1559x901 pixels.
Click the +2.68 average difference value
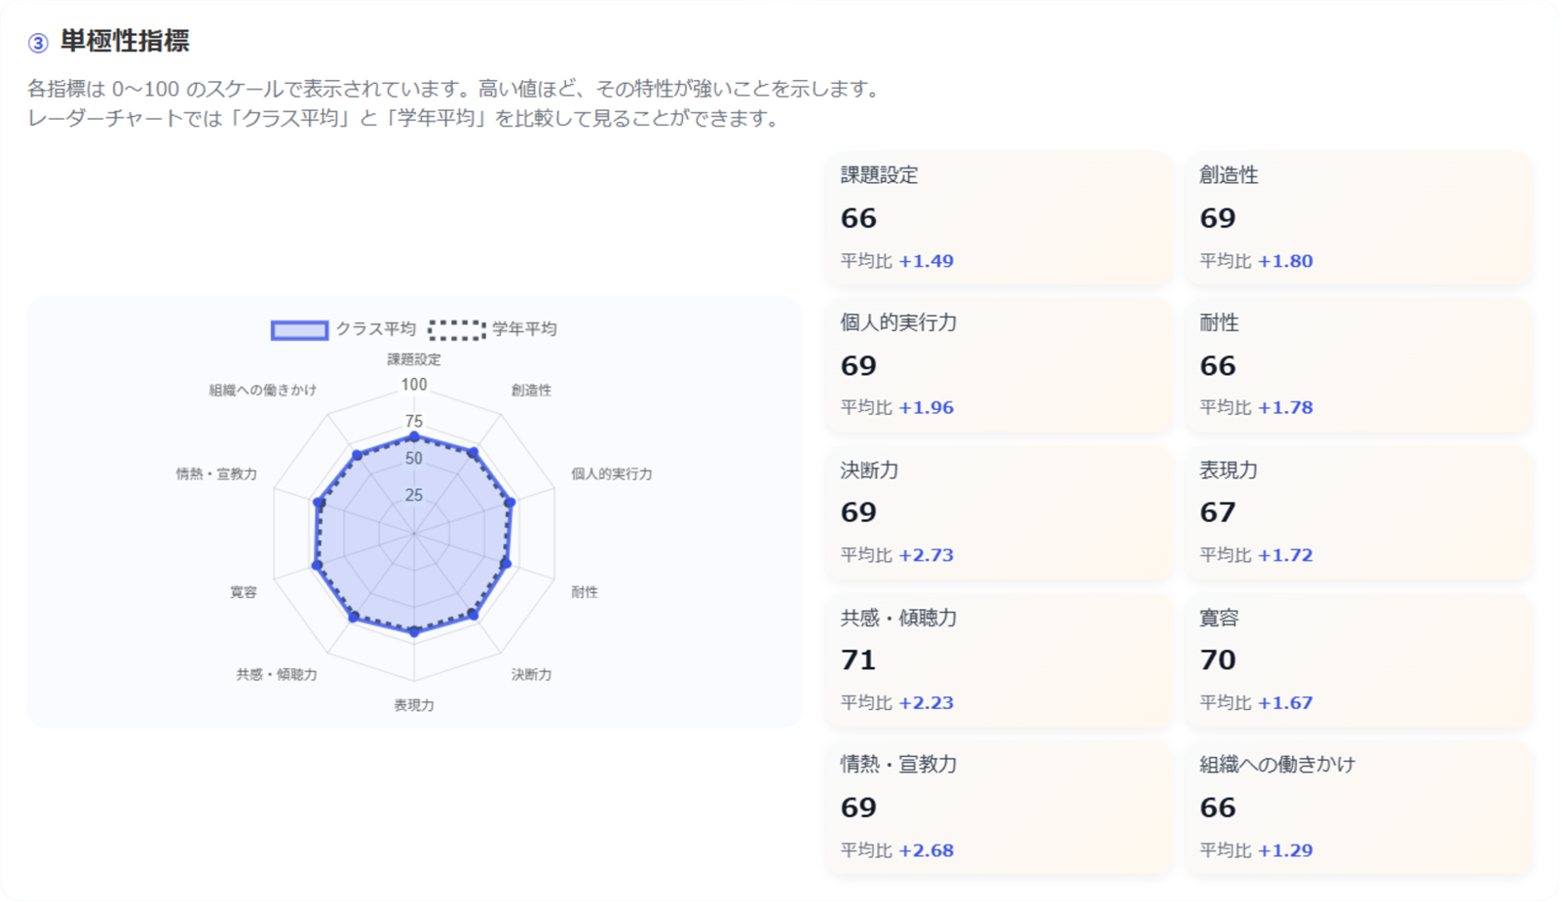(926, 850)
